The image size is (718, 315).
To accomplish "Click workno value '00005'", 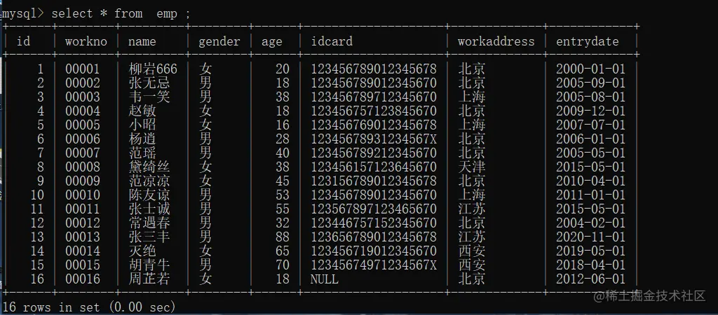I will click(x=83, y=125).
